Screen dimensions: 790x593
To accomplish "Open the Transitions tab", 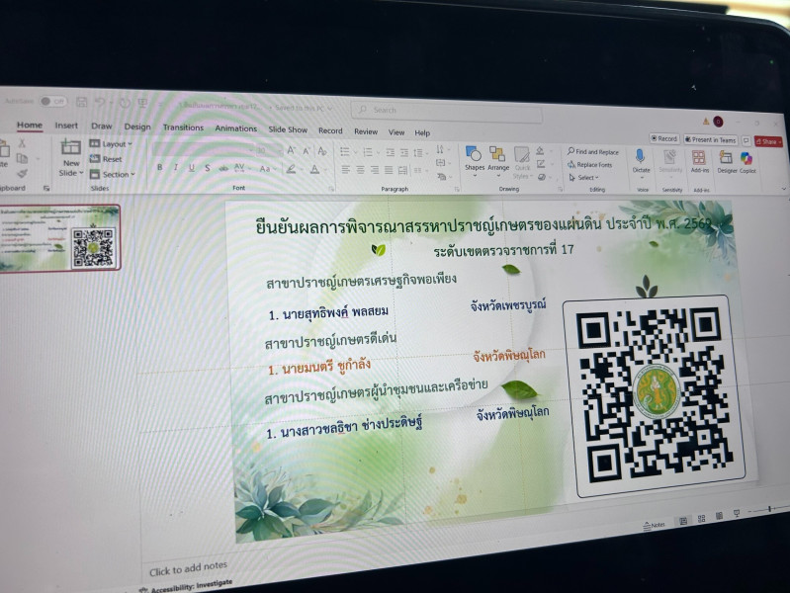I will coord(183,127).
